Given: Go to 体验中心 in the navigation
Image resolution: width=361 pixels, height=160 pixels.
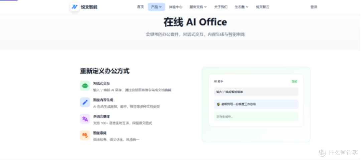Looking at the screenshot, I should point(176,7).
